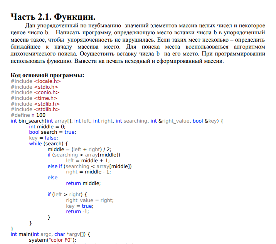
Task: Click the heading 'Часть 2.1. Функции.'
Action: (53, 17)
